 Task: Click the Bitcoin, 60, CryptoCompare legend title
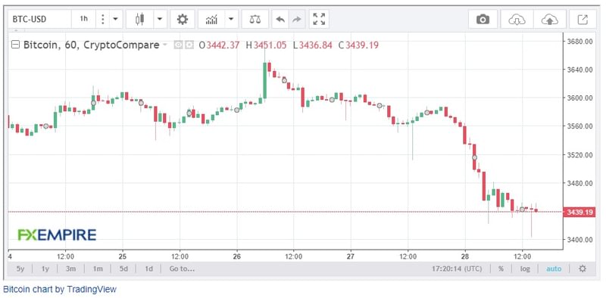tap(91, 45)
